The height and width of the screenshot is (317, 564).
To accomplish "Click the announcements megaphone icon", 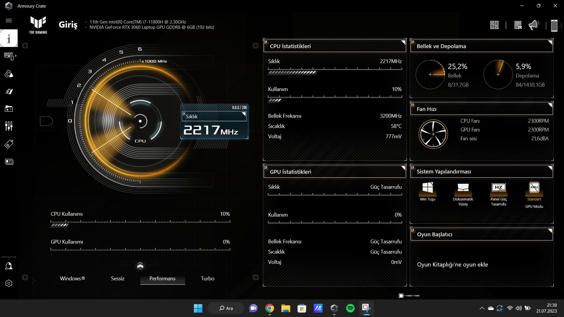I will tap(533, 25).
